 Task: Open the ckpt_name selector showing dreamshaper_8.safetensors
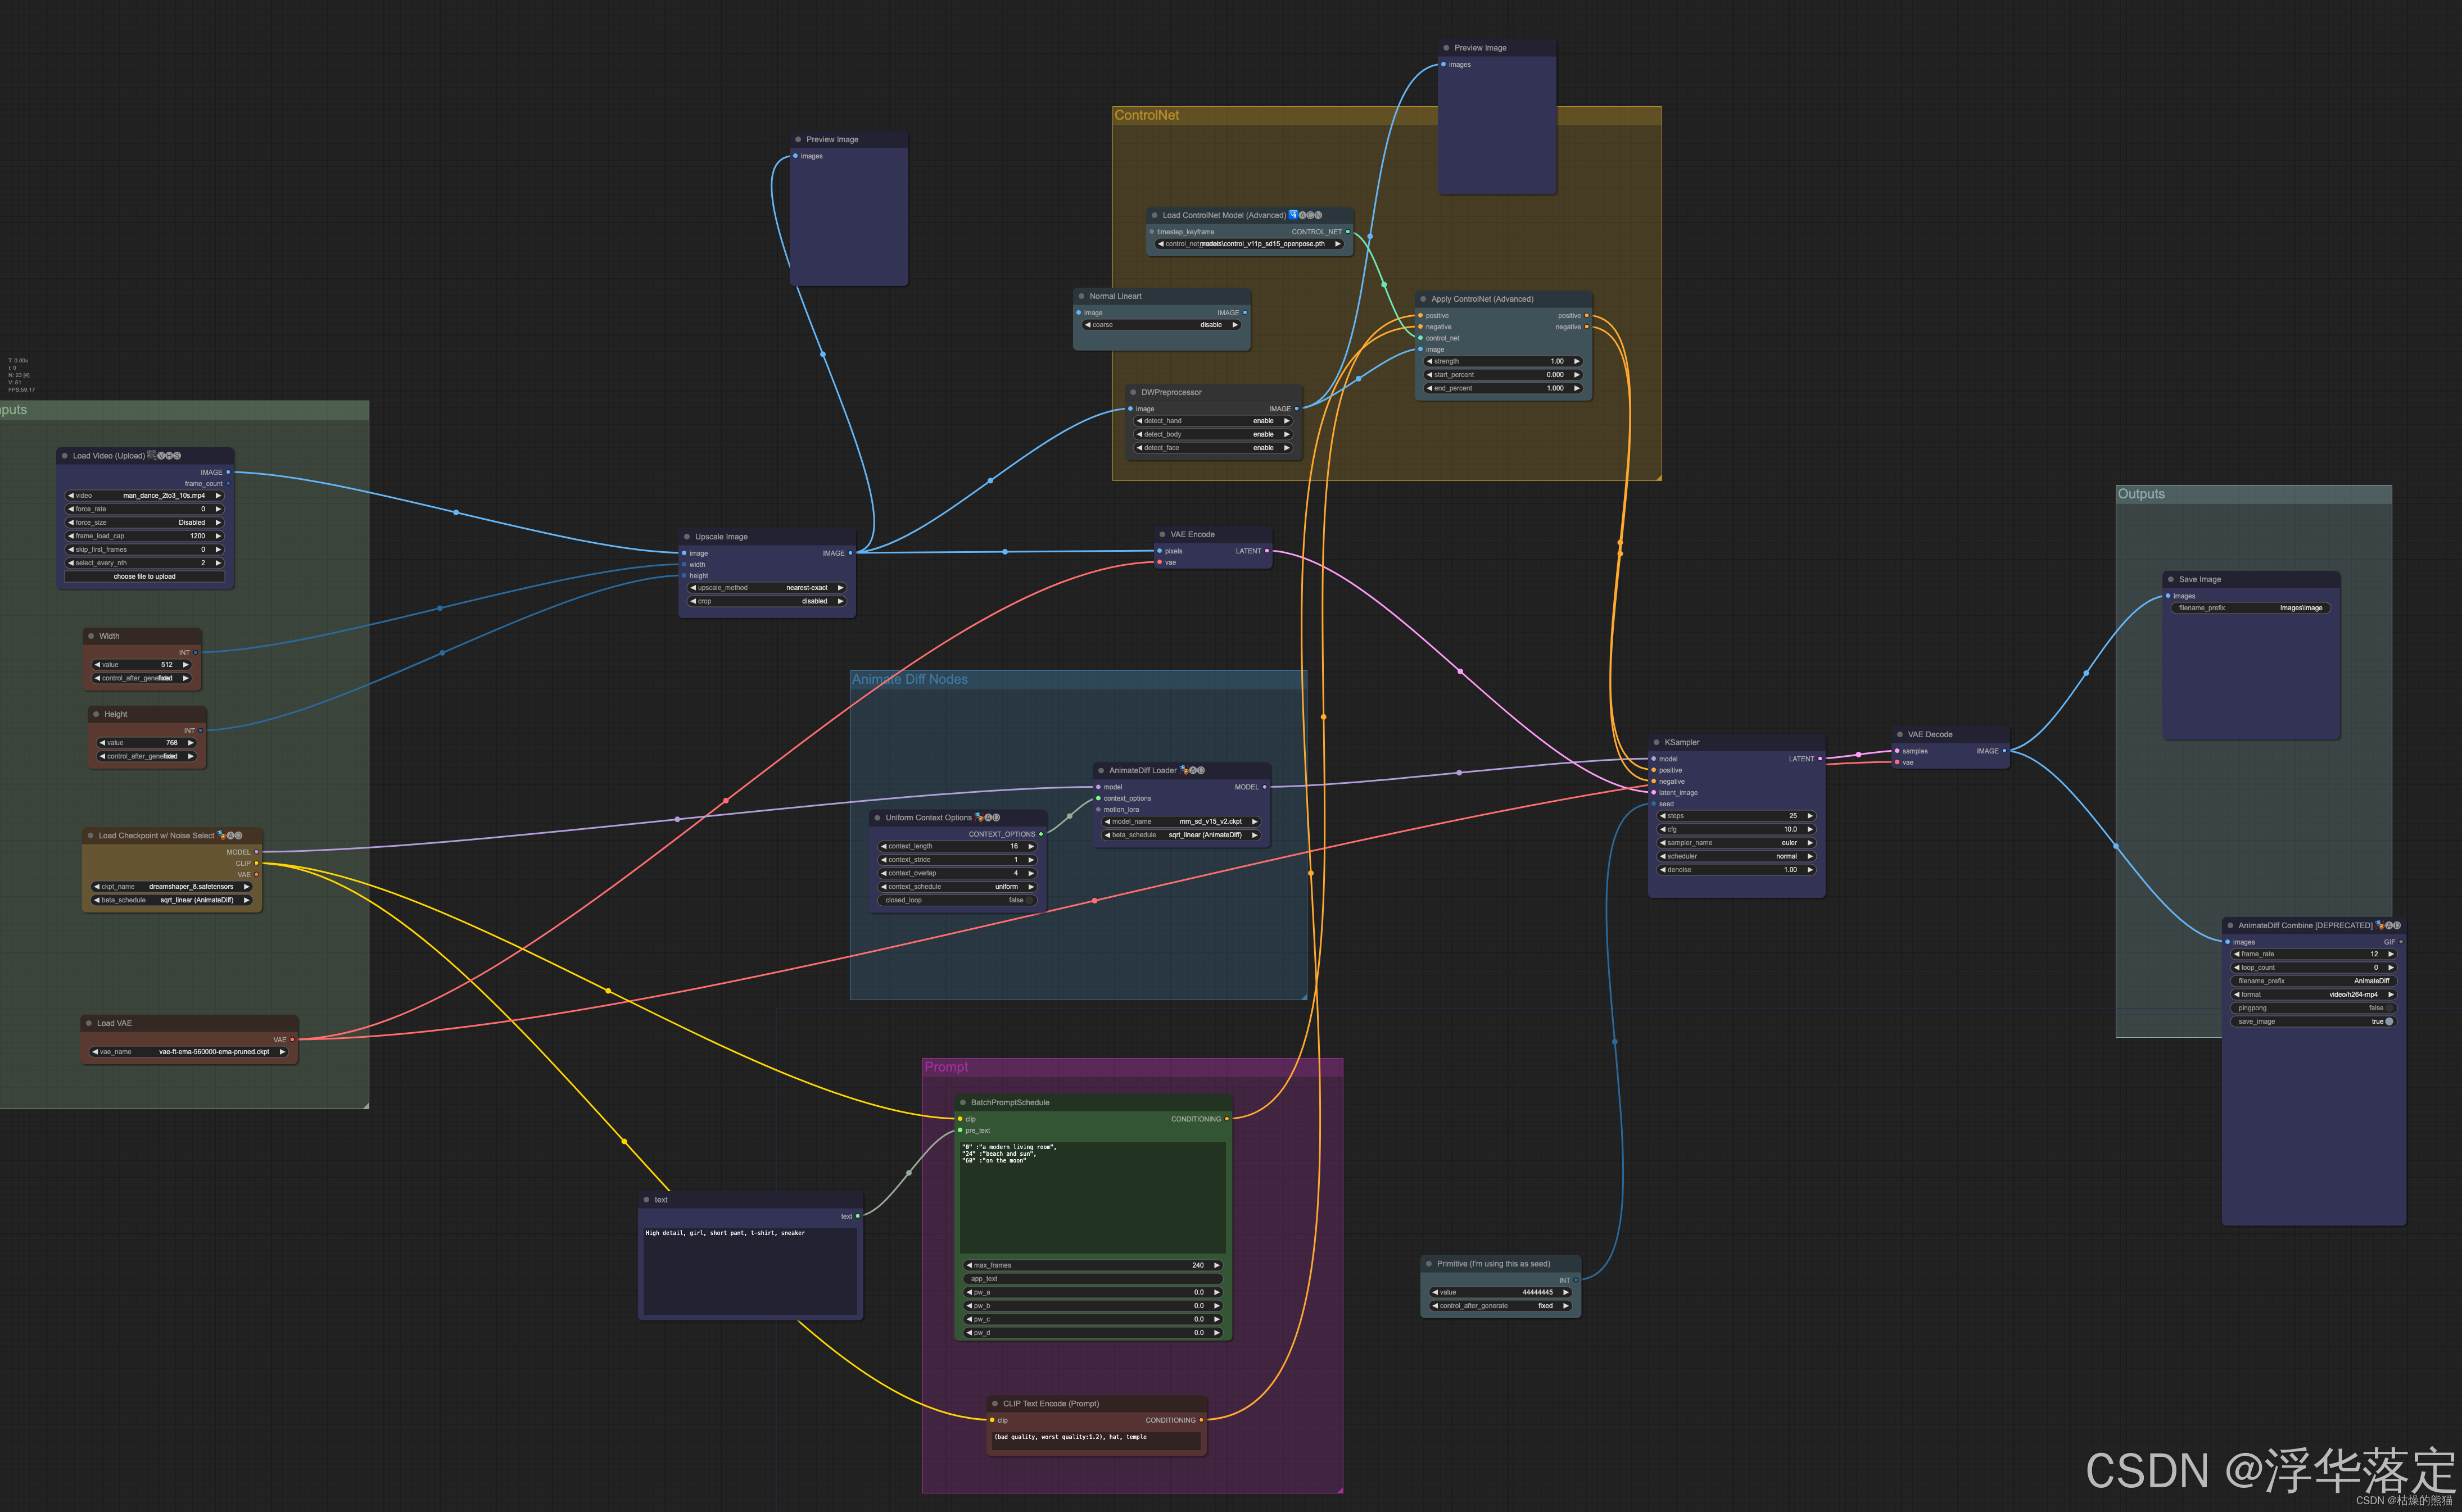(x=171, y=886)
